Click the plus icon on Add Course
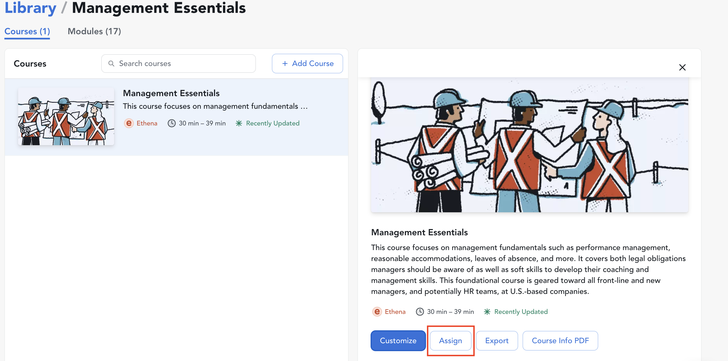Screen dimensions: 728x361 pyautogui.click(x=285, y=64)
